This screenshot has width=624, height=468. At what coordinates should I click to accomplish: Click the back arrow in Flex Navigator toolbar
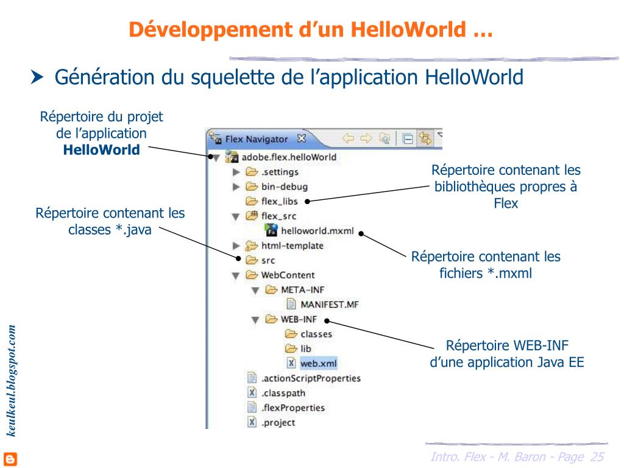348,138
